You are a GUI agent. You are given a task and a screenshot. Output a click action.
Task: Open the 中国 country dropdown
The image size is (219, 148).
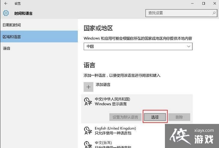tap(138, 46)
